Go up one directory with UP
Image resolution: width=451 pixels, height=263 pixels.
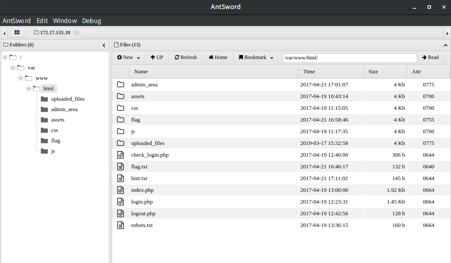click(157, 57)
